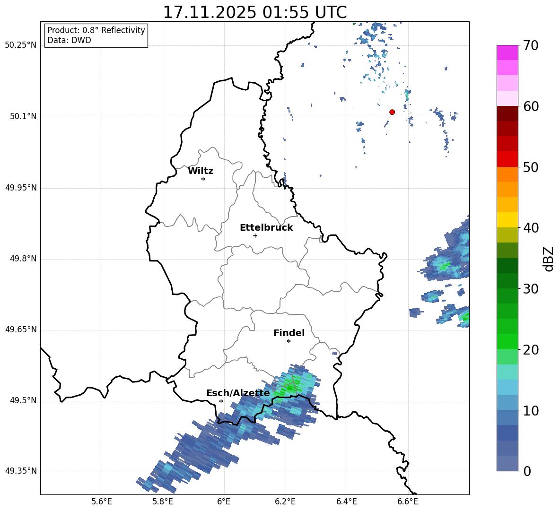Click the dark maroon colorbar segment below 60

click(507, 114)
